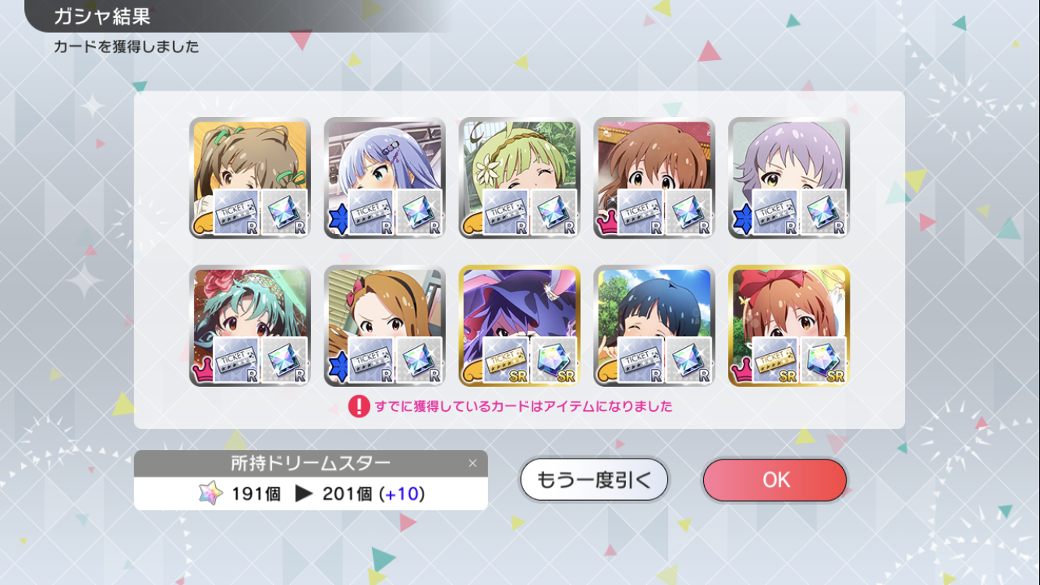This screenshot has width=1040, height=585.
Task: Open the light-blue haired girl card
Action: [385, 178]
